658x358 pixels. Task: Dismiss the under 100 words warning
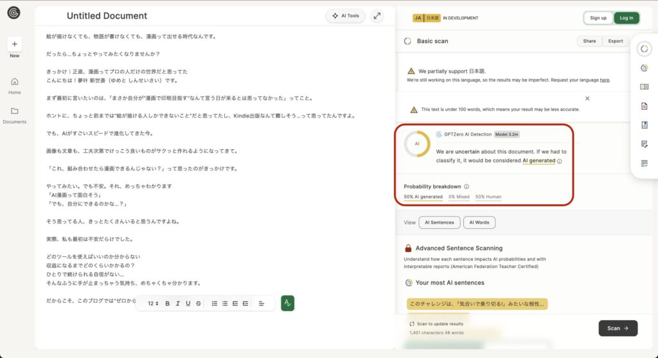[587, 98]
